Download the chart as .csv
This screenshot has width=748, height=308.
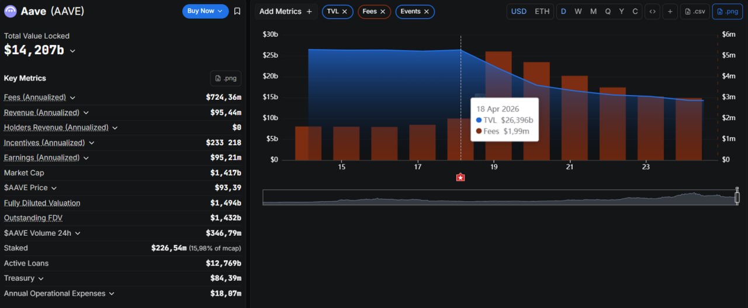(695, 12)
